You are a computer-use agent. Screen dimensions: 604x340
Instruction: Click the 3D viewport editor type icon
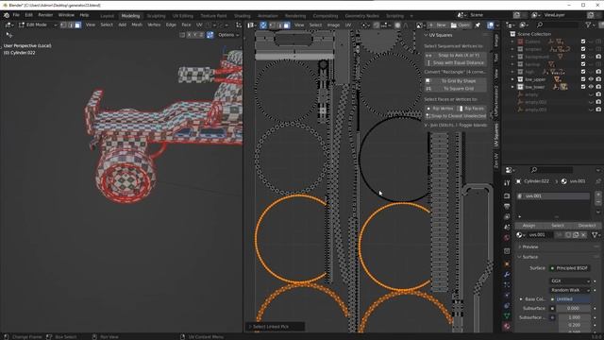point(8,25)
